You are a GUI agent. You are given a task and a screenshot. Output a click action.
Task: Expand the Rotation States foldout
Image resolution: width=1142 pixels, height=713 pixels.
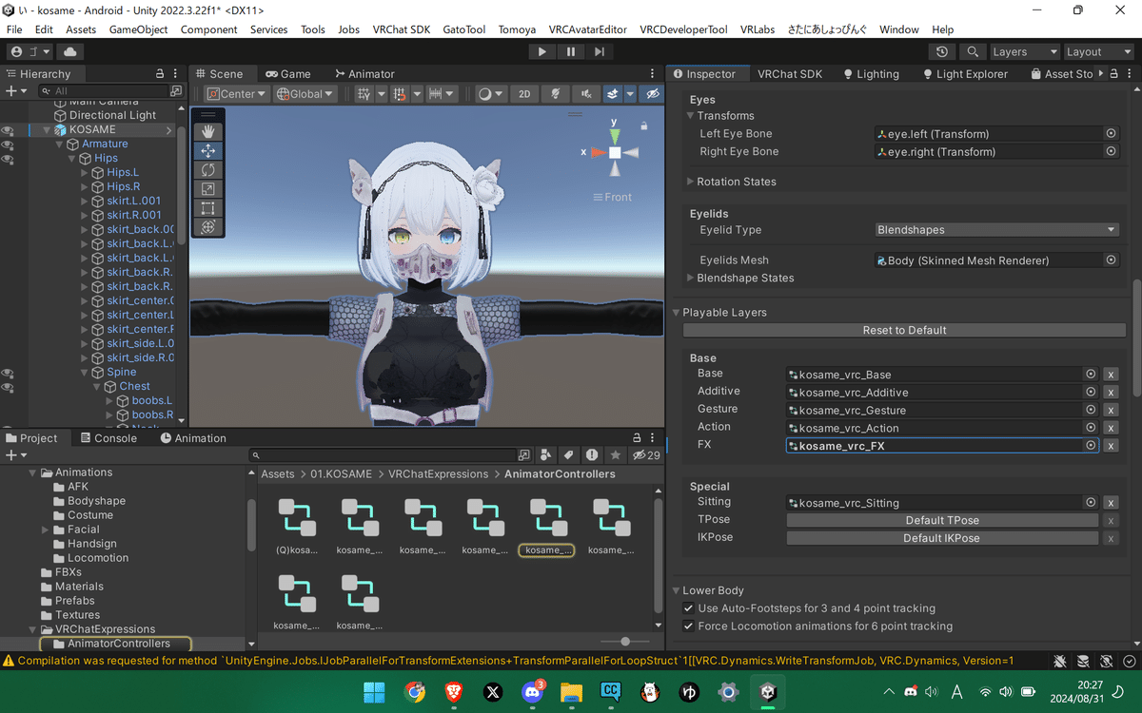point(691,182)
